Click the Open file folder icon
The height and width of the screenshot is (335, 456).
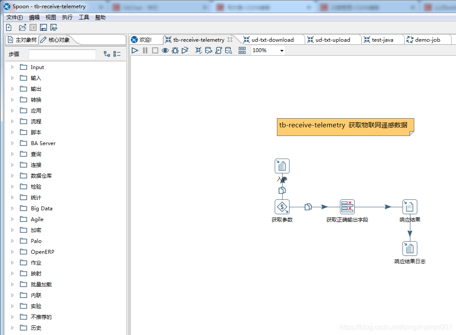click(x=23, y=27)
